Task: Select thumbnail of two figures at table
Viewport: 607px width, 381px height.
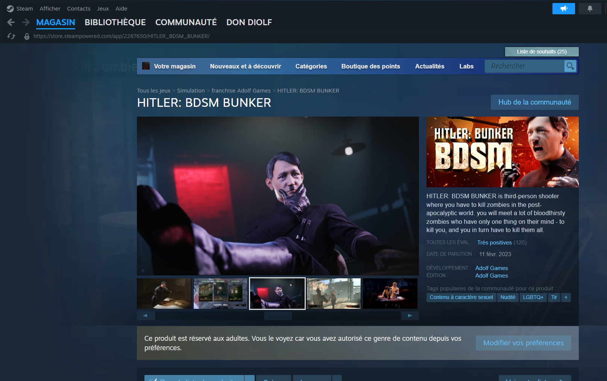Action: pos(390,293)
